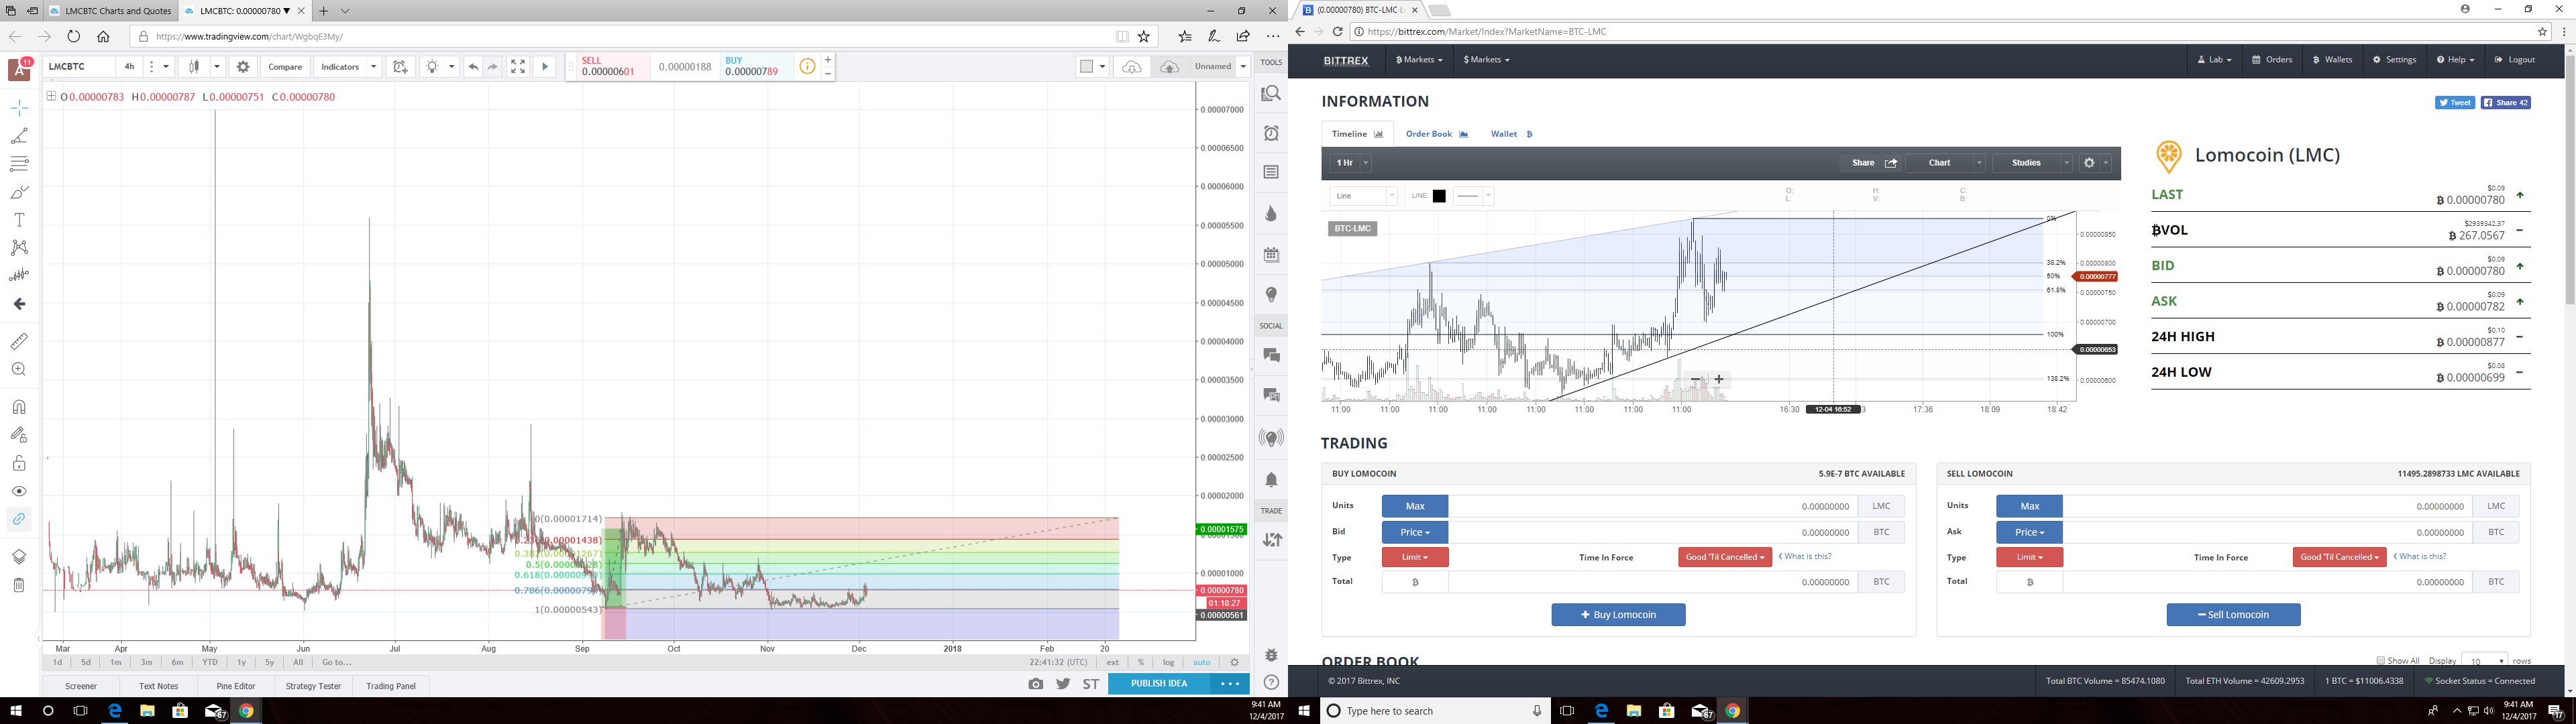Click the camera snapshot icon in TradingView
The height and width of the screenshot is (724, 2576).
[x=1035, y=684]
